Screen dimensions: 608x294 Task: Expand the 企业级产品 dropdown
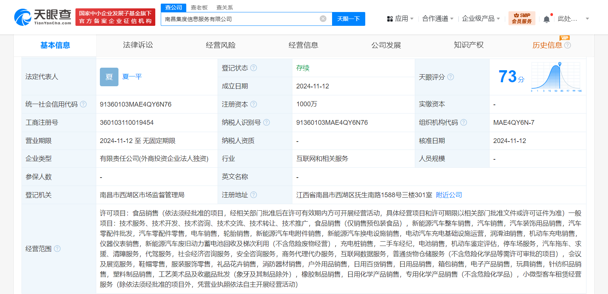point(480,19)
